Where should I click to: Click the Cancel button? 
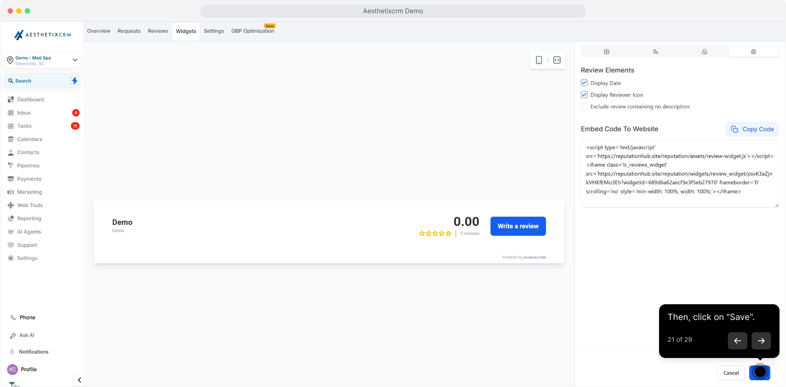731,373
